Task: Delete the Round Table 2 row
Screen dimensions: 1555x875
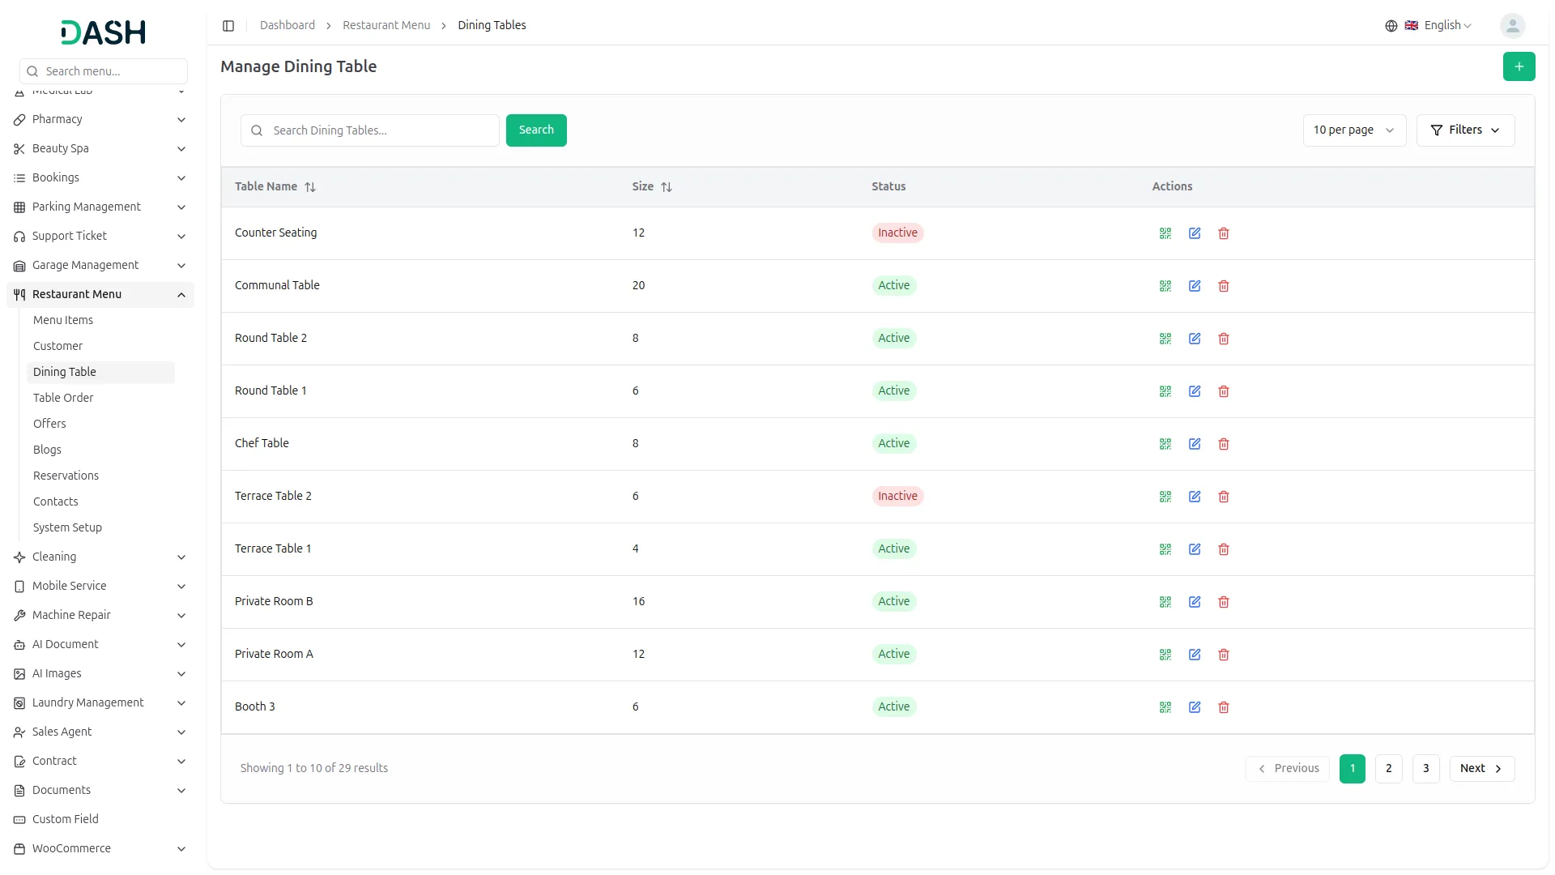Action: click(1223, 339)
